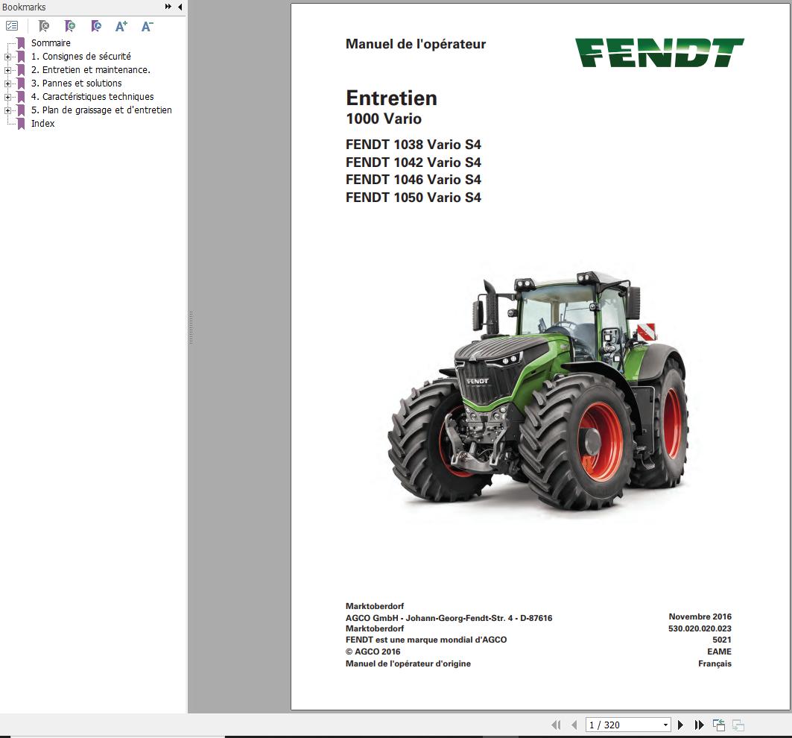Click 'FENDT 1038 Vario S4' text
Screen dimensions: 792x738
click(414, 145)
